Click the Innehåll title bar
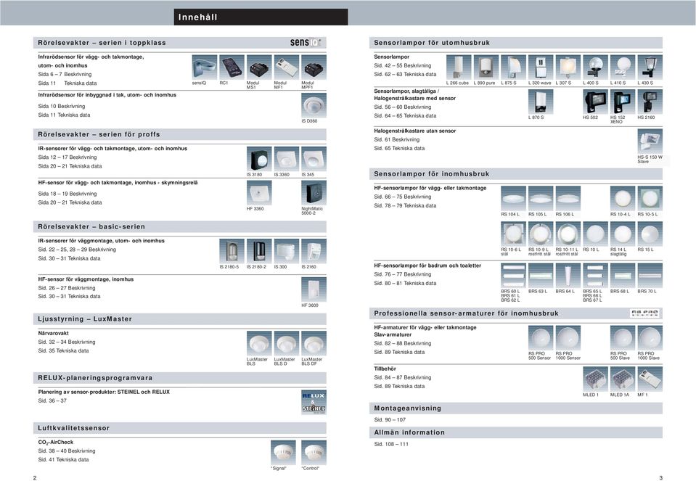 coord(261,17)
